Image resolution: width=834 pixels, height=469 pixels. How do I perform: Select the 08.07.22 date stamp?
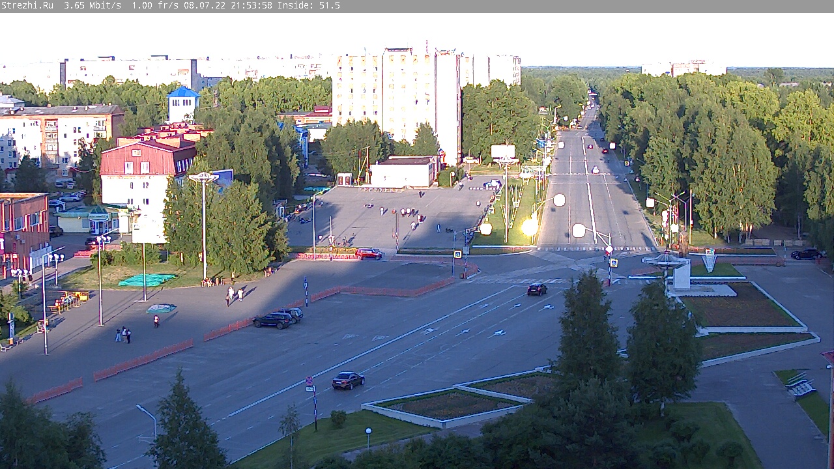205,5
